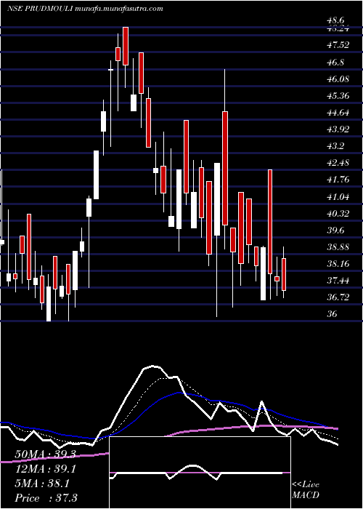The image size is (363, 509).
Task: Click the 37.44 price axis label
Action: [338, 281]
